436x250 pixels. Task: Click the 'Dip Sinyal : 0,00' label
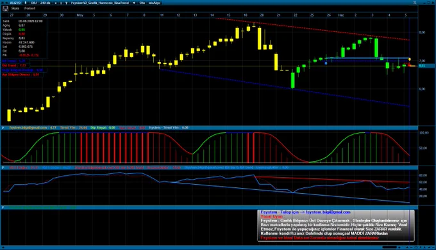pyautogui.click(x=103, y=128)
